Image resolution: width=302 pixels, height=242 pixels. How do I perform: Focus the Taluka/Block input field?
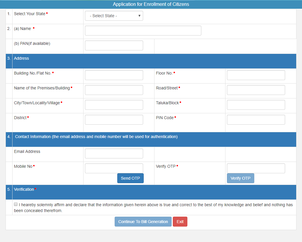256,105
